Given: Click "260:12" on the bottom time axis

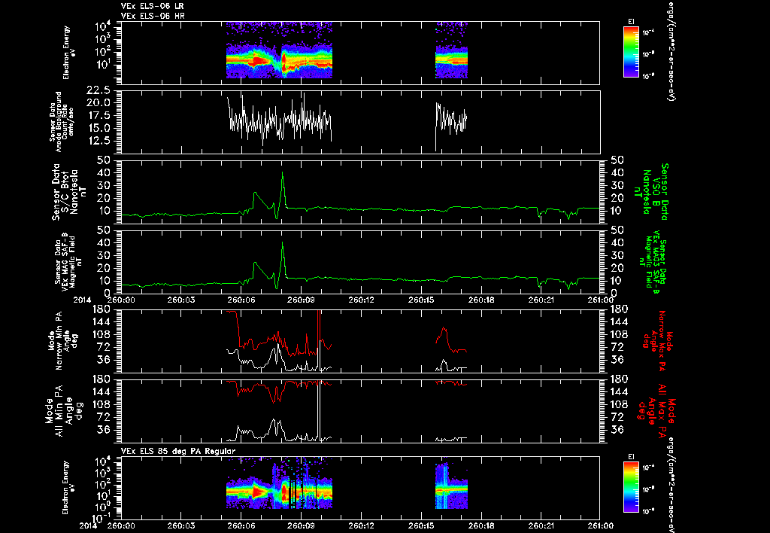Looking at the screenshot, I should coord(361,525).
